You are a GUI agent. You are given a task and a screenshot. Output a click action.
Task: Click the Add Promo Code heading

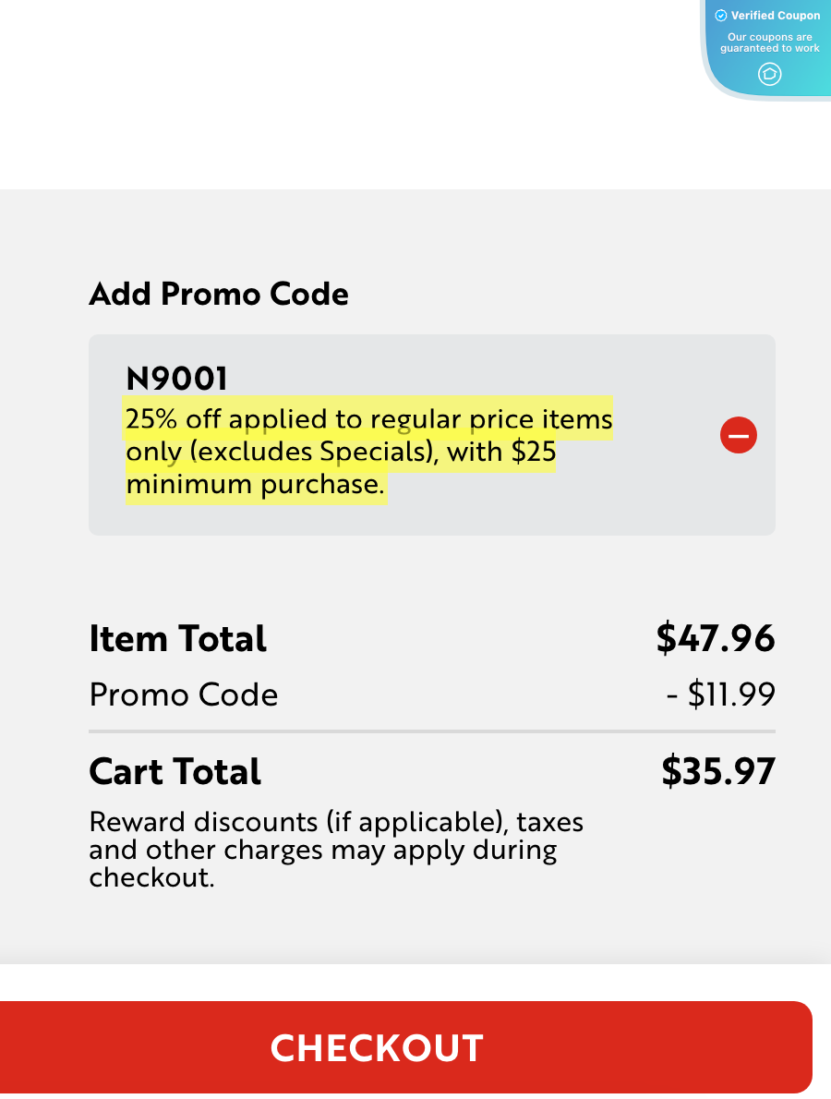coord(219,294)
